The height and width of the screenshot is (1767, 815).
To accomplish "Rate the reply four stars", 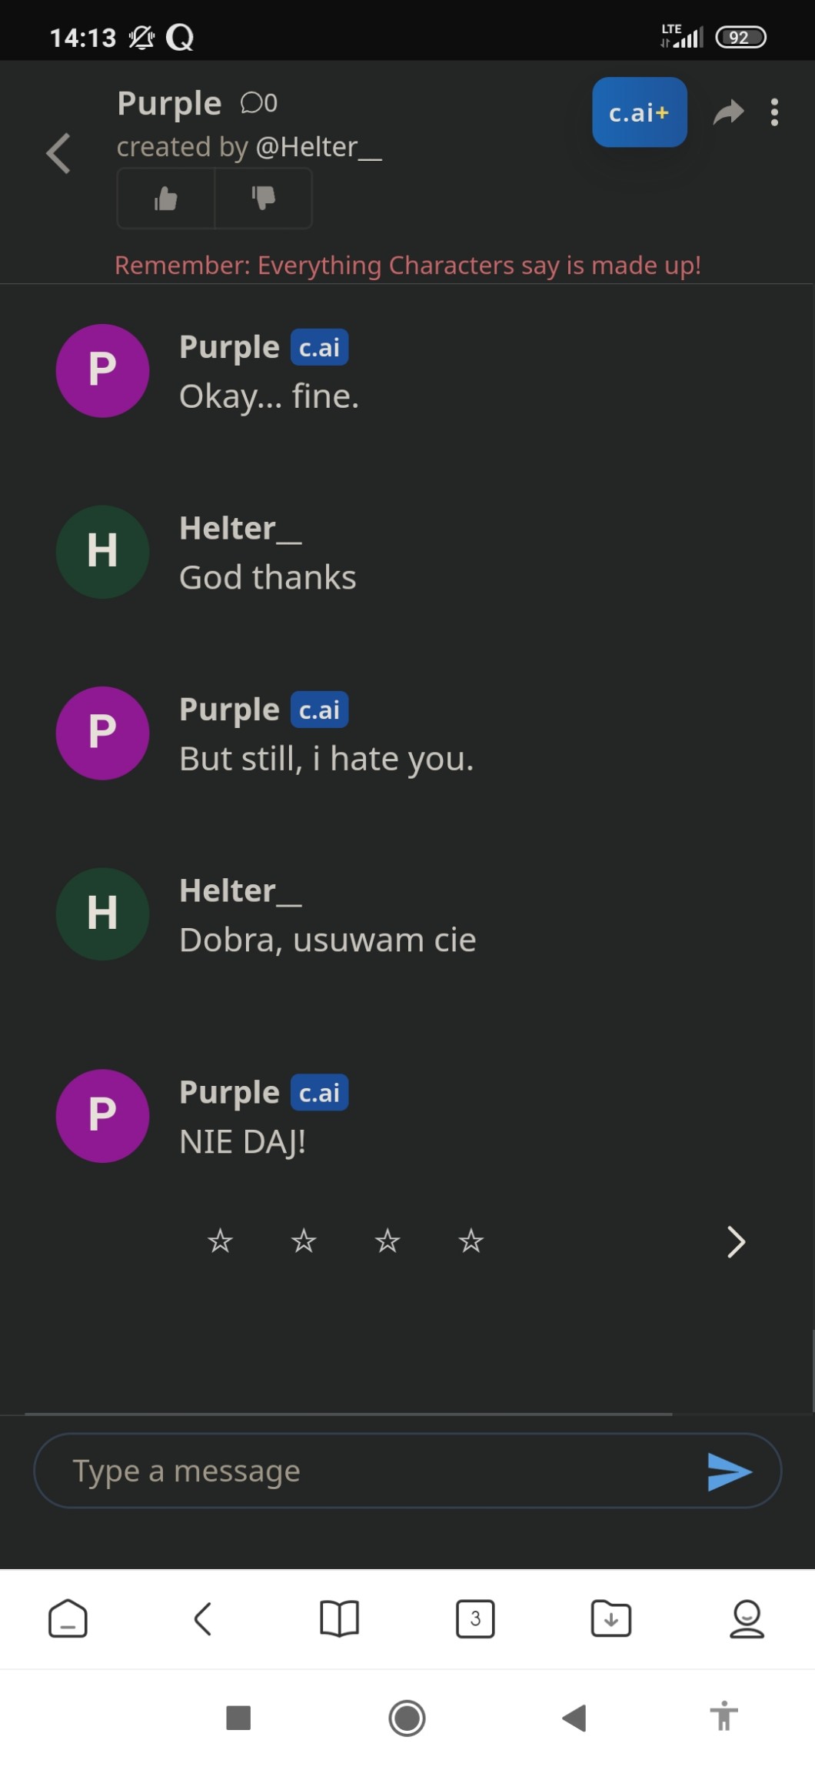I will point(471,1241).
